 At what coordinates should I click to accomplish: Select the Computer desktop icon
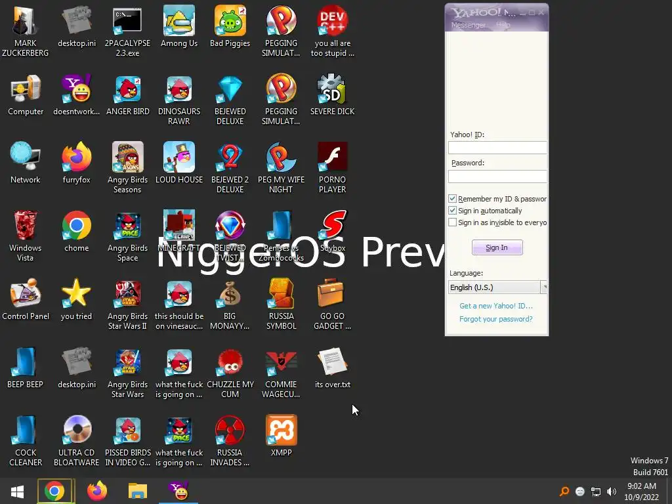click(x=26, y=95)
